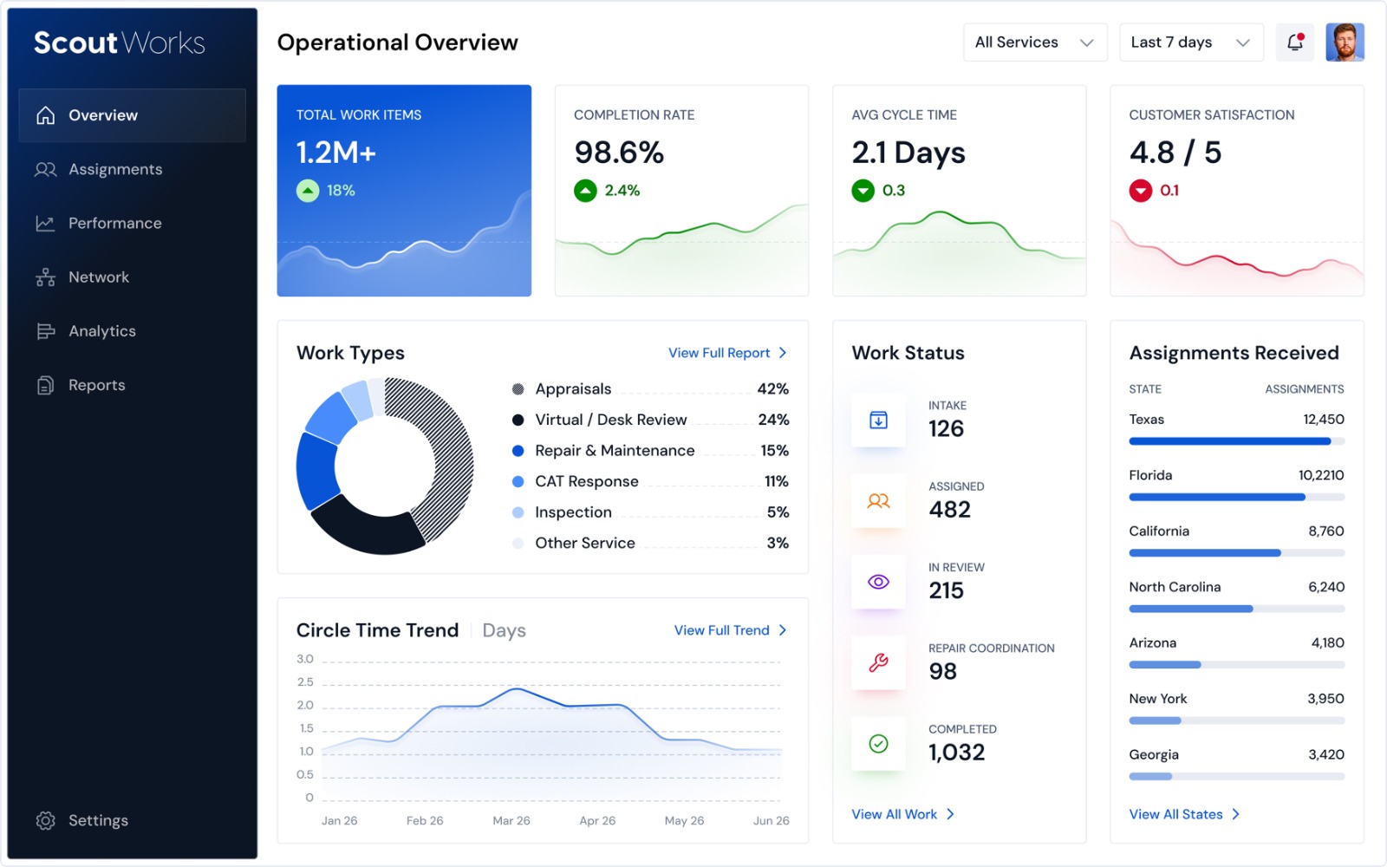Open the Last 7 days dropdown
This screenshot has width=1387, height=867.
click(1191, 42)
